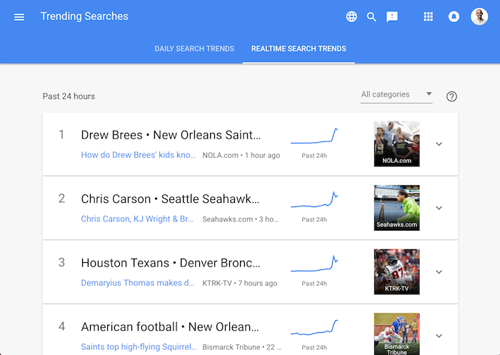Screen dimensions: 500x355
Task: Open the All categories dropdown
Action: (x=396, y=95)
